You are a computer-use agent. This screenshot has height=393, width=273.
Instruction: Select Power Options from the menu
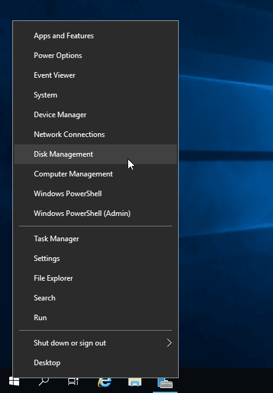pos(96,56)
